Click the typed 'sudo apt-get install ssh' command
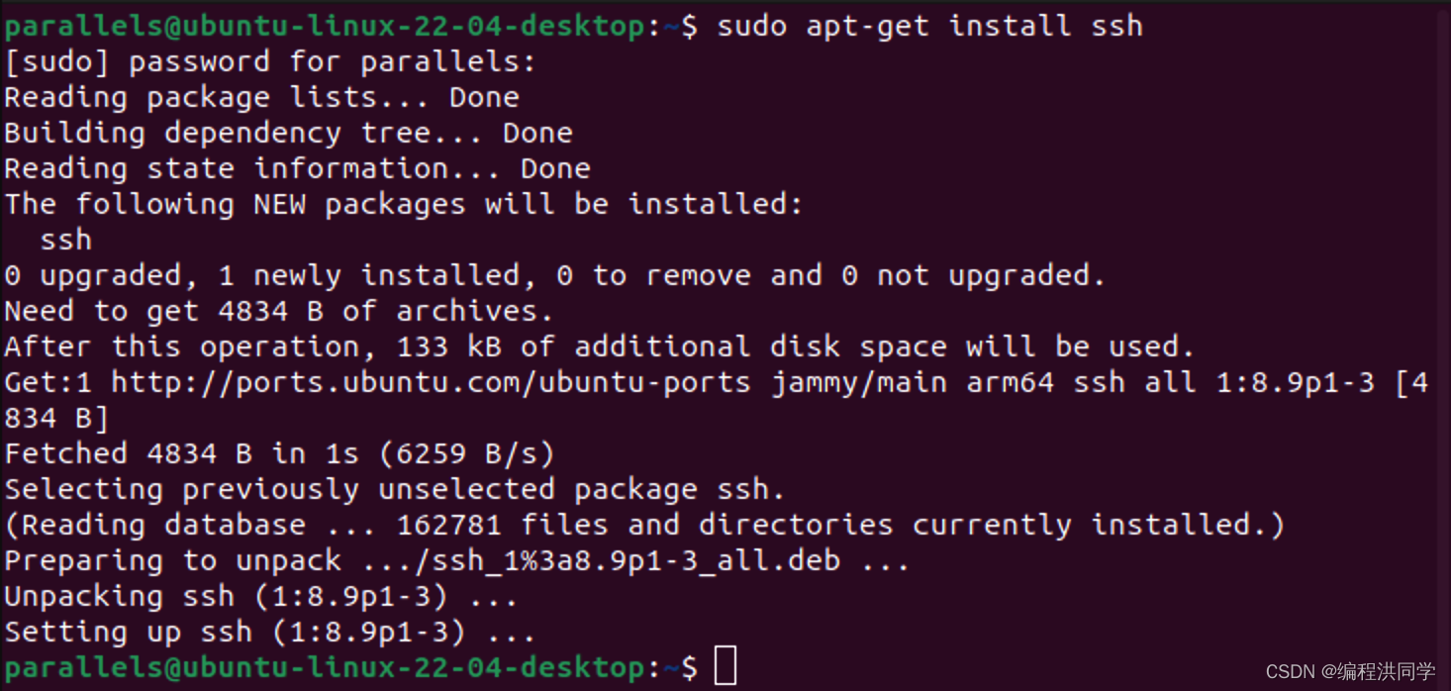1451x691 pixels. tap(929, 26)
